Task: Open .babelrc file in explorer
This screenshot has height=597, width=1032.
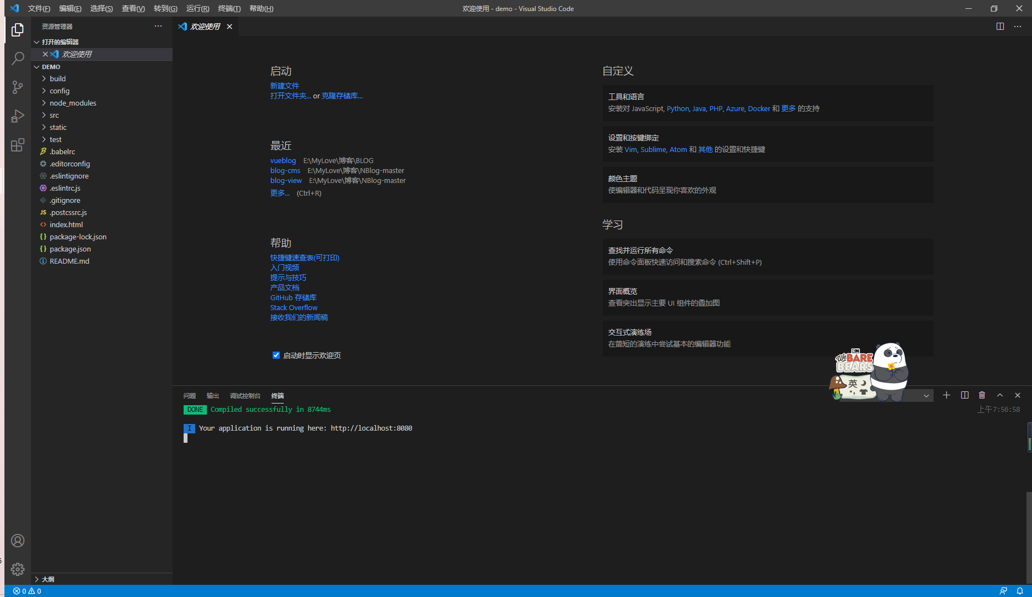Action: (x=62, y=151)
